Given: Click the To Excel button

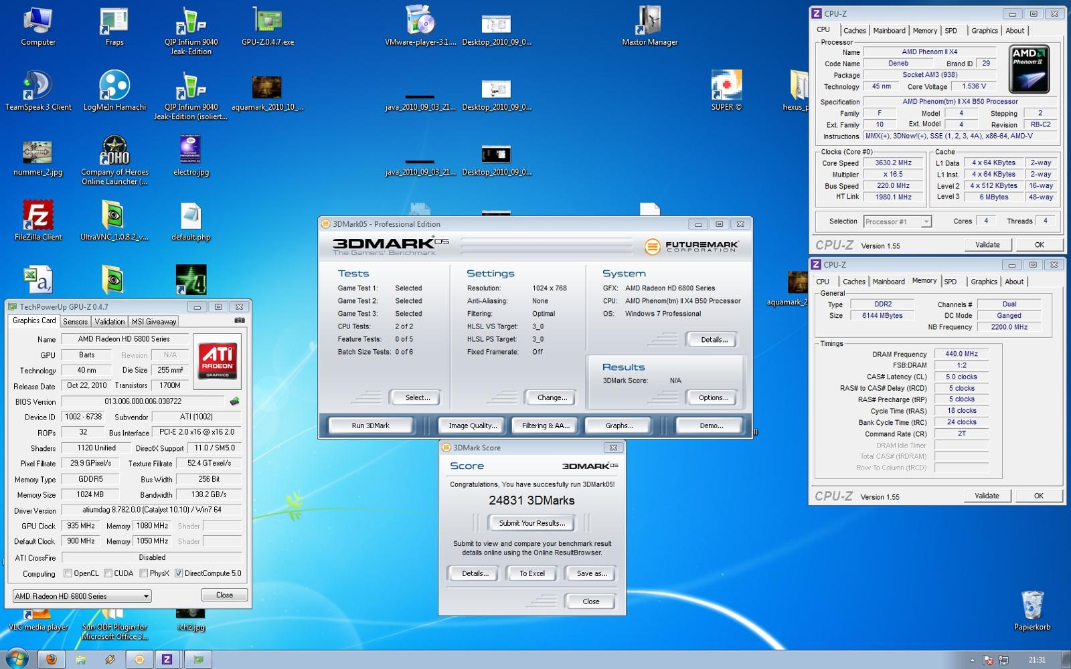Looking at the screenshot, I should 532,573.
